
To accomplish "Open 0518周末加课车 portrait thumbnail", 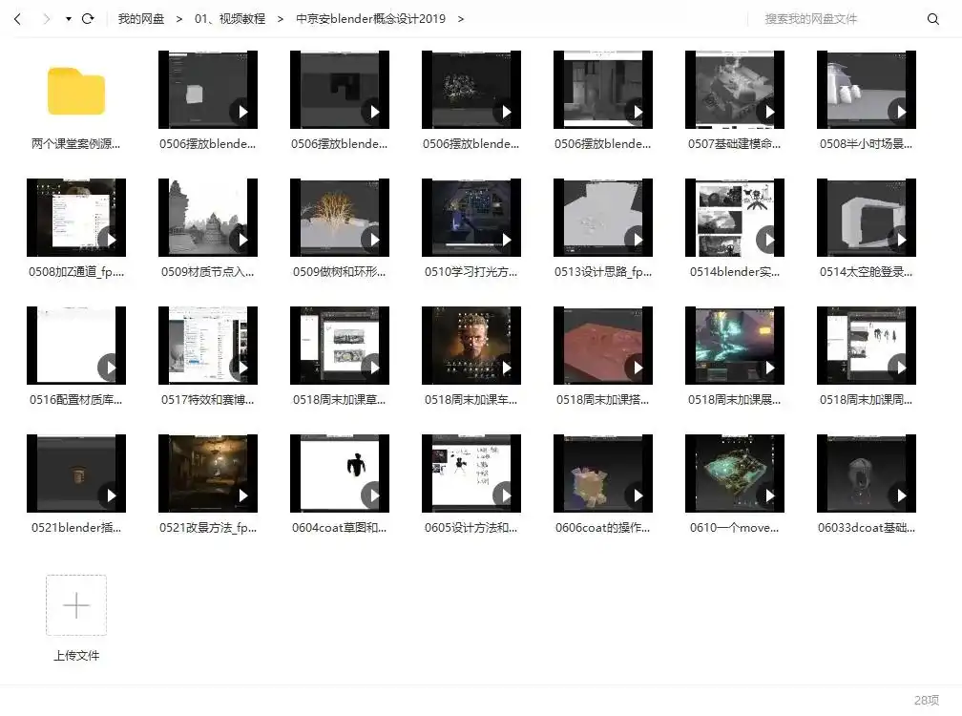I will tap(471, 346).
